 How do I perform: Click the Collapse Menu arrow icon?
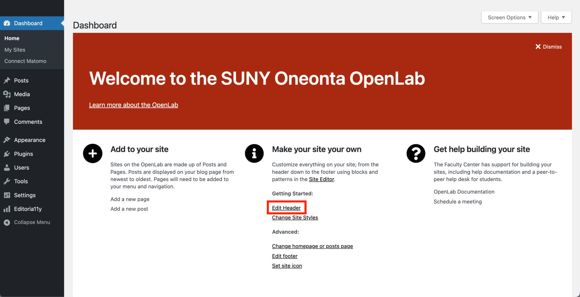tap(7, 222)
